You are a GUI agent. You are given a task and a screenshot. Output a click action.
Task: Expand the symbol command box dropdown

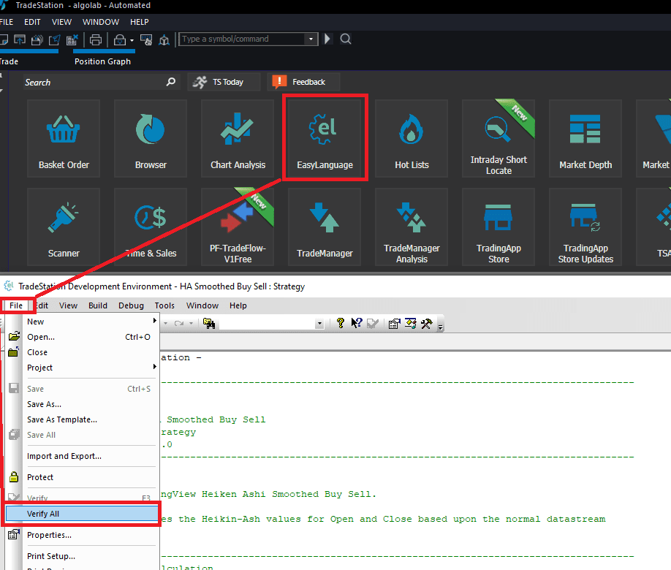click(311, 39)
